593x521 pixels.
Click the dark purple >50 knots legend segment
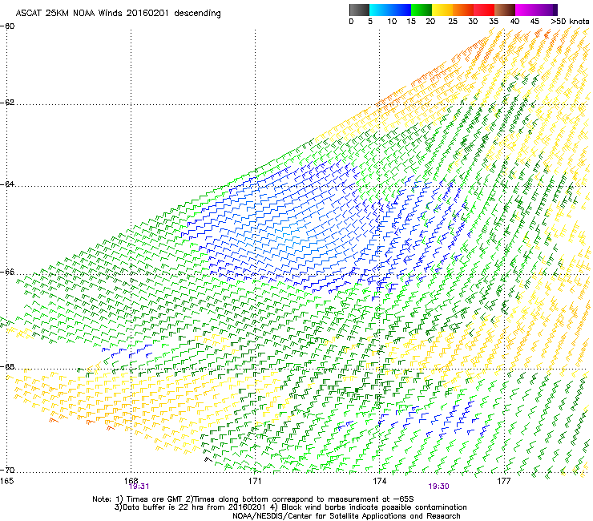tap(555, 10)
